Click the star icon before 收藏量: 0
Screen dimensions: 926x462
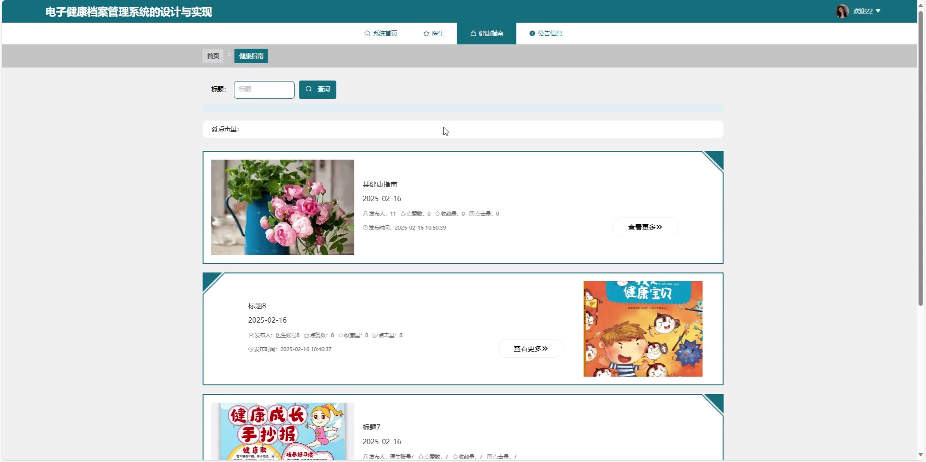(x=437, y=214)
